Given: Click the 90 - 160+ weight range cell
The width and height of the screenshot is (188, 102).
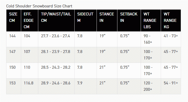Looking at the screenshot, I should [151, 39].
